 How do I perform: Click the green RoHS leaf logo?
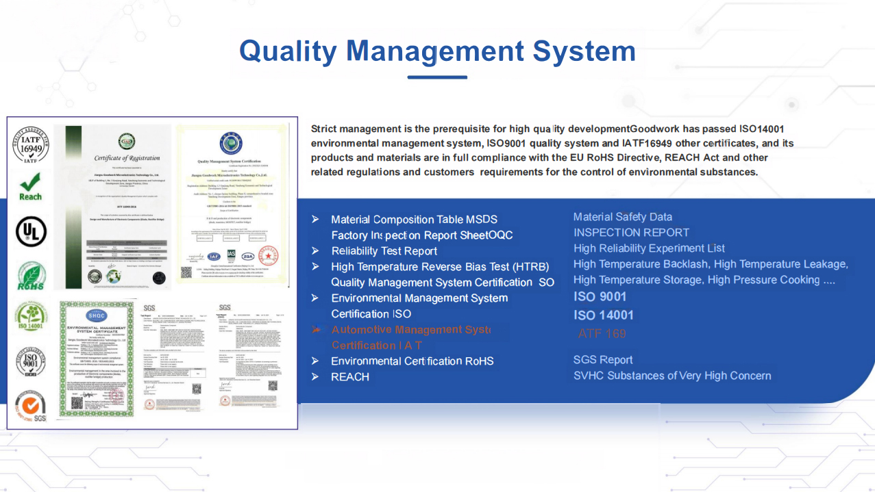(x=31, y=276)
